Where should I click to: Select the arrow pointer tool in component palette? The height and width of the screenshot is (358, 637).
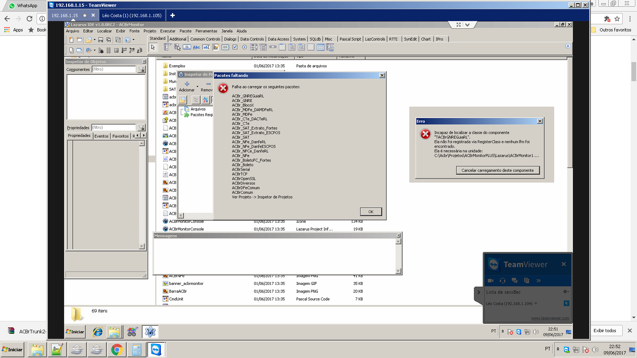[x=153, y=47]
